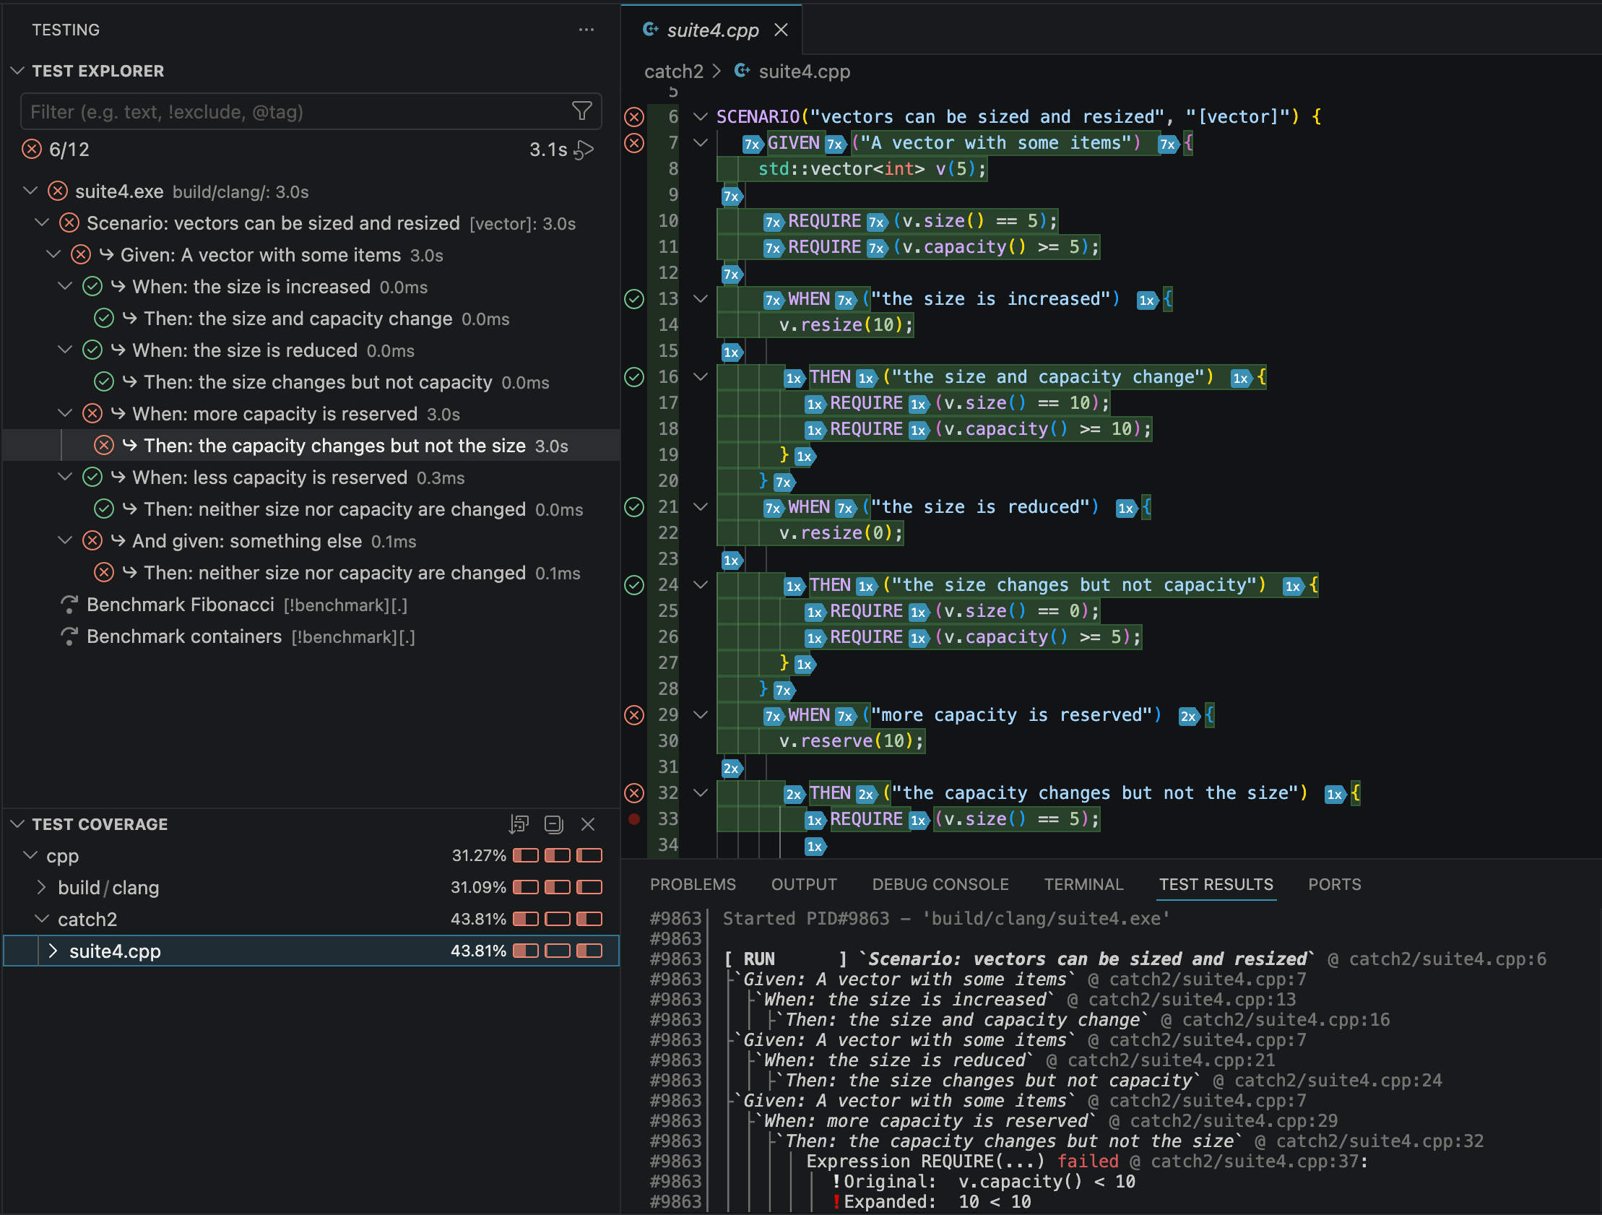
Task: Click the passed icon for 'the size is increased'
Action: click(x=92, y=286)
